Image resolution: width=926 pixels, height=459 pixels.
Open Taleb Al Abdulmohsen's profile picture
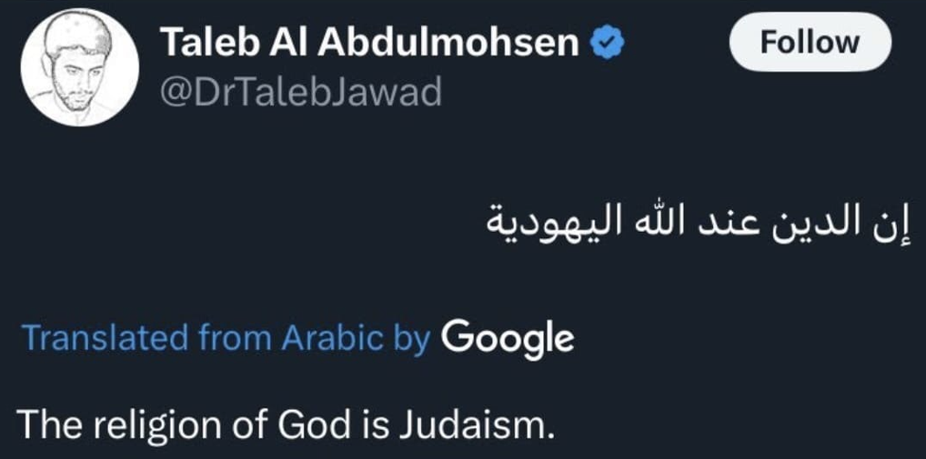tap(80, 70)
